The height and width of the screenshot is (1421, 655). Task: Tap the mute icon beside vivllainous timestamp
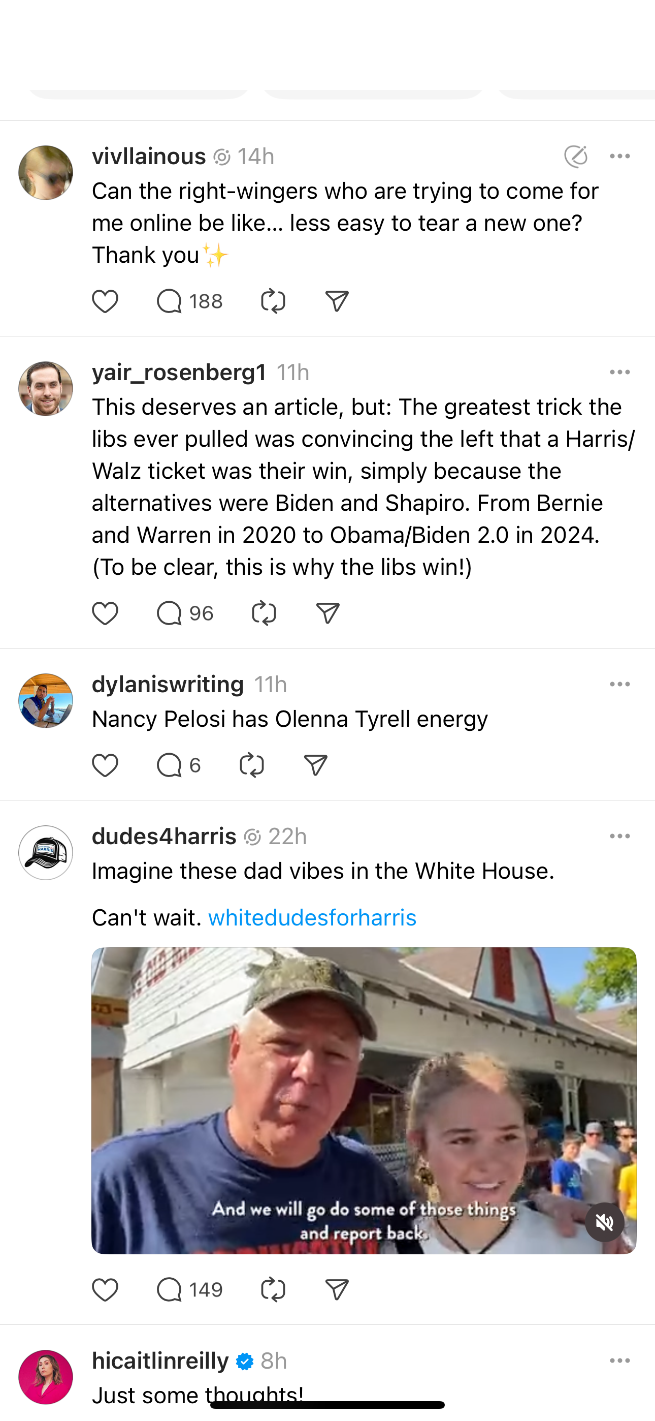[576, 157]
